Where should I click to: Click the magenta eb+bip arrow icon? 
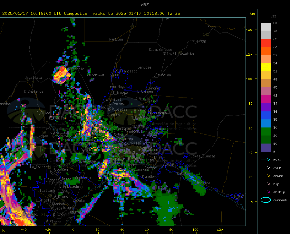[x=266, y=192]
